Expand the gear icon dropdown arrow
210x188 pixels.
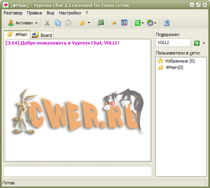click(155, 23)
